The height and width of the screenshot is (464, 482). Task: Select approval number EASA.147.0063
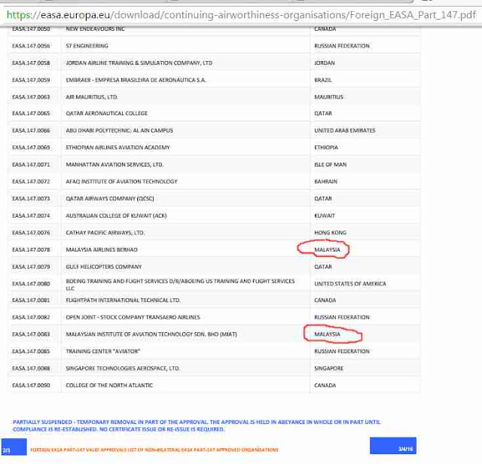[31, 97]
